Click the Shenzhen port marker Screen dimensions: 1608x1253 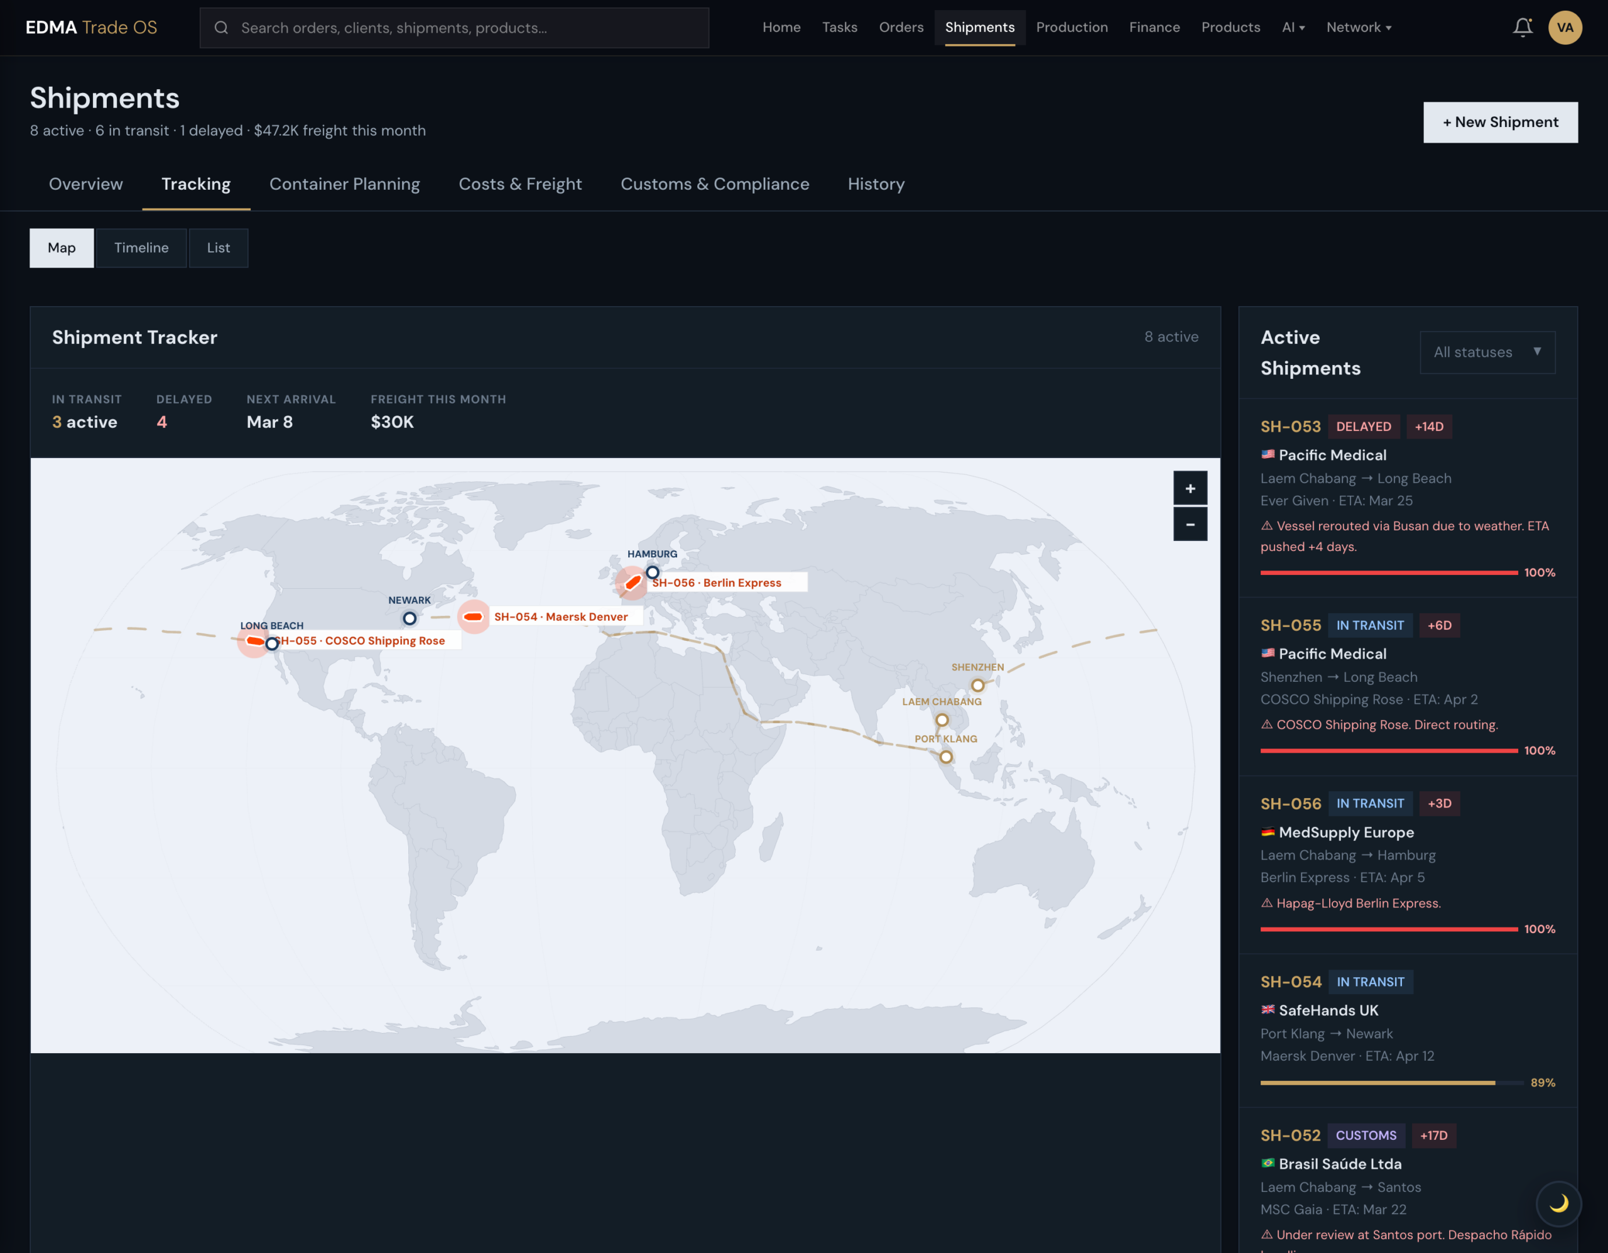[977, 685]
